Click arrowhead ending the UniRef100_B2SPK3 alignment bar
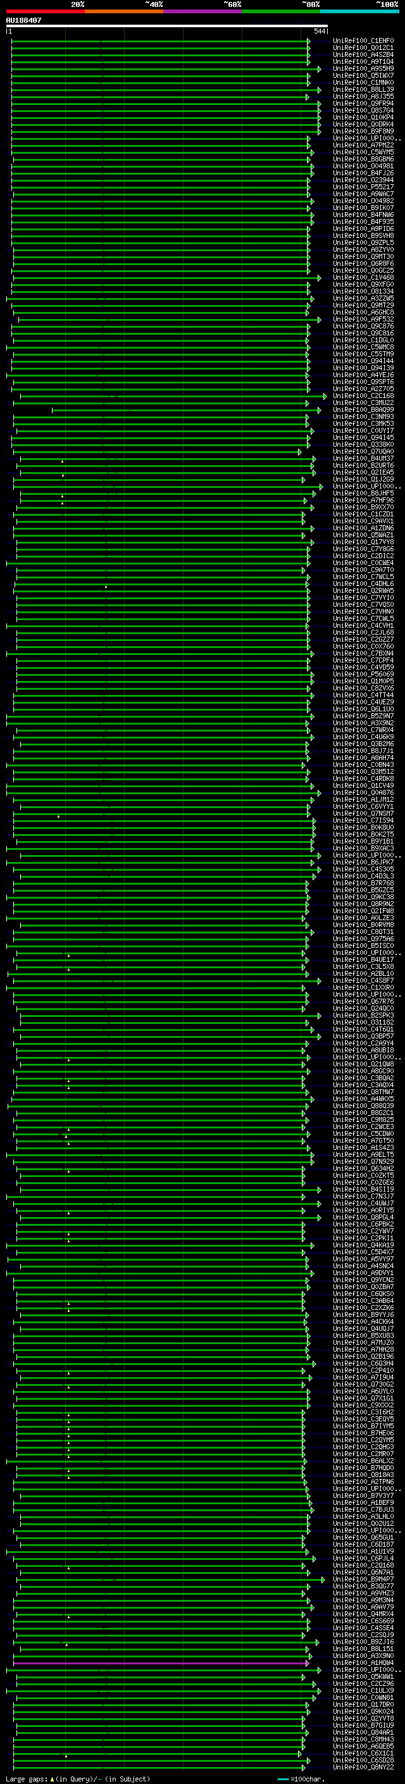 click(x=319, y=1016)
